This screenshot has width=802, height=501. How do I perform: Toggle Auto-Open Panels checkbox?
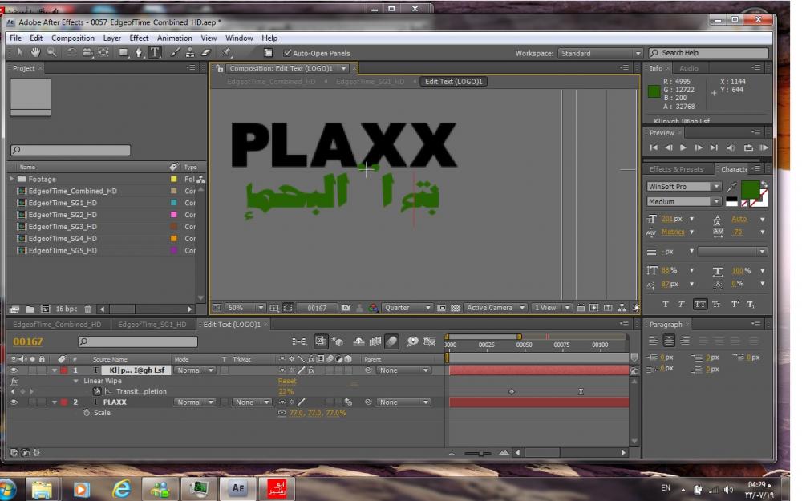(287, 53)
